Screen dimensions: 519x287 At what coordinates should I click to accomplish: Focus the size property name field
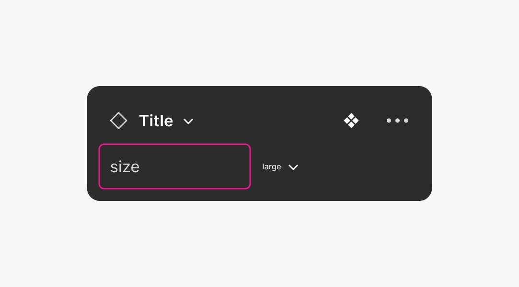click(174, 166)
